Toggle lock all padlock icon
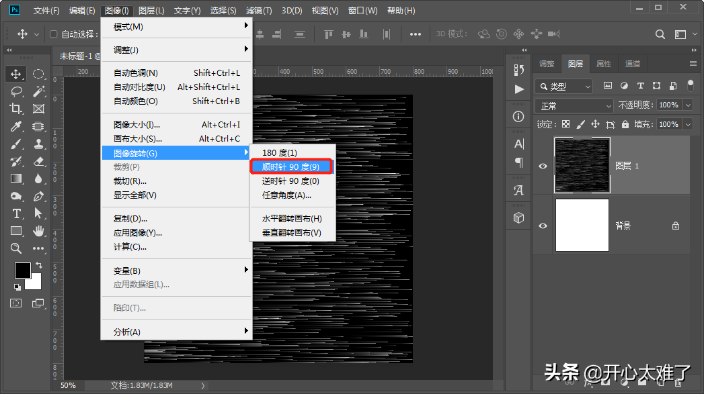The image size is (704, 394). 625,124
